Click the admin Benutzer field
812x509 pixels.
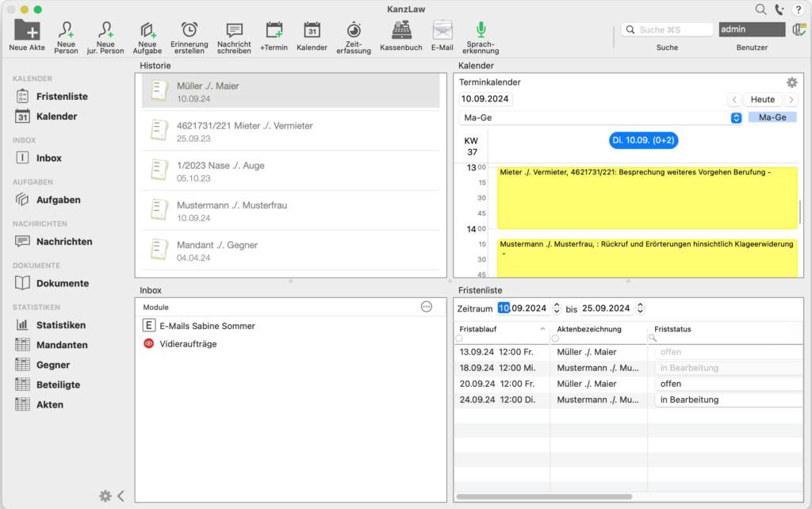click(752, 29)
